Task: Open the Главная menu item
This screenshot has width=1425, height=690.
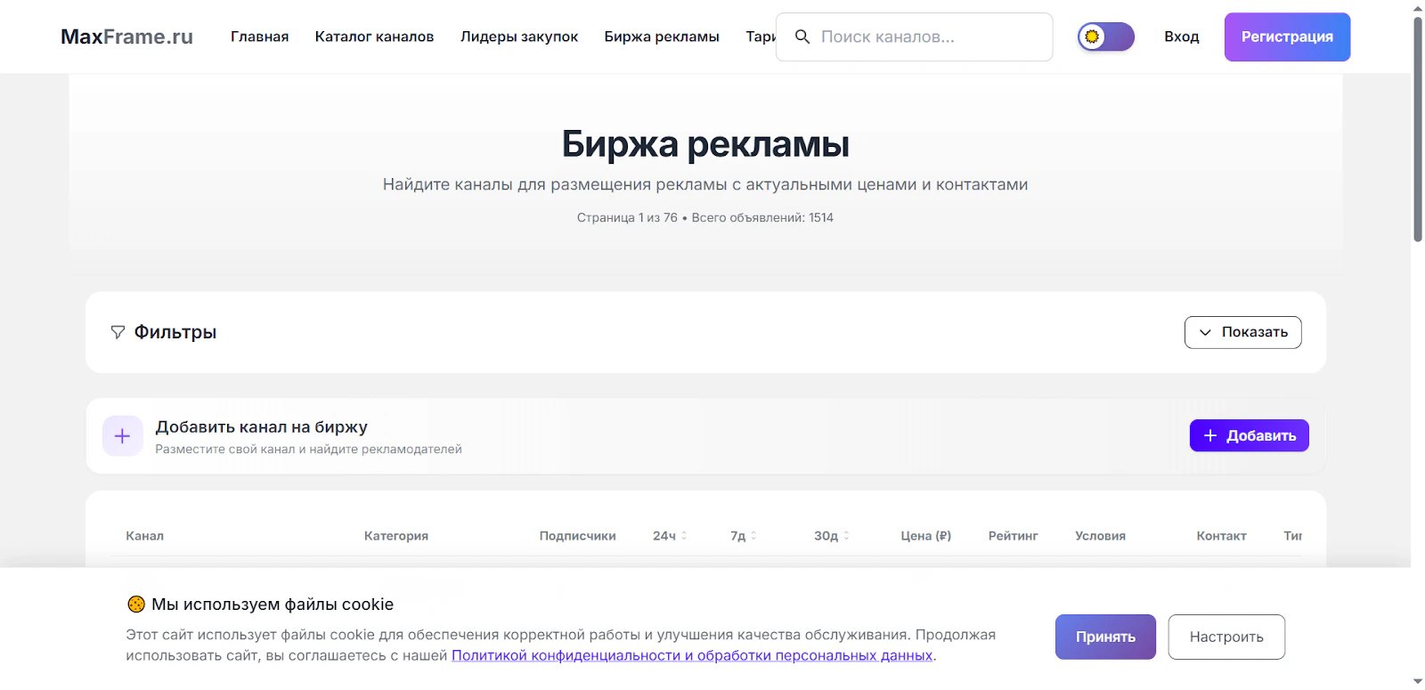Action: coord(259,37)
